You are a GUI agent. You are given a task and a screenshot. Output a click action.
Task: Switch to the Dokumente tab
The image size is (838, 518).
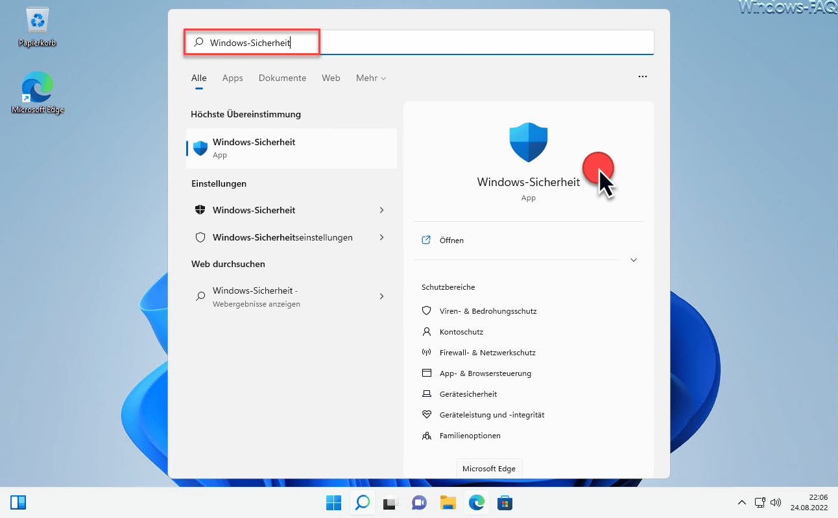[282, 78]
